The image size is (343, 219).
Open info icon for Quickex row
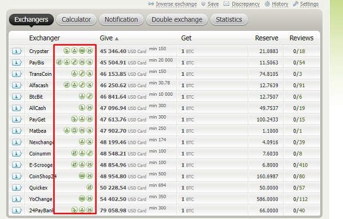click(x=17, y=188)
